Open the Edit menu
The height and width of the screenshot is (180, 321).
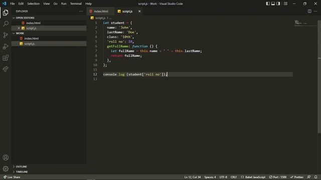click(21, 3)
